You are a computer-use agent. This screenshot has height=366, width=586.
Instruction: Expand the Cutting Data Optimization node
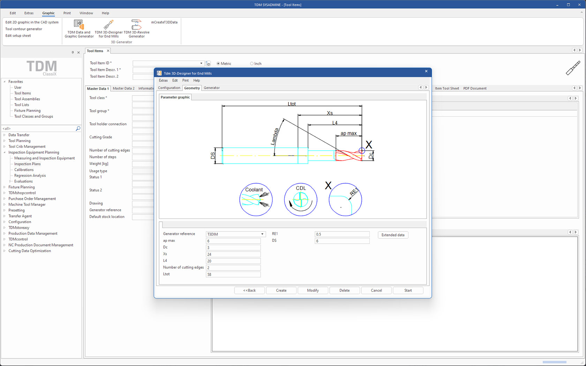[5, 251]
